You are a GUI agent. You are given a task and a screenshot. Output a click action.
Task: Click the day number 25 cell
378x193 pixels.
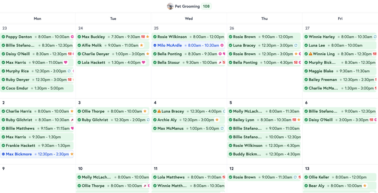click(x=156, y=28)
